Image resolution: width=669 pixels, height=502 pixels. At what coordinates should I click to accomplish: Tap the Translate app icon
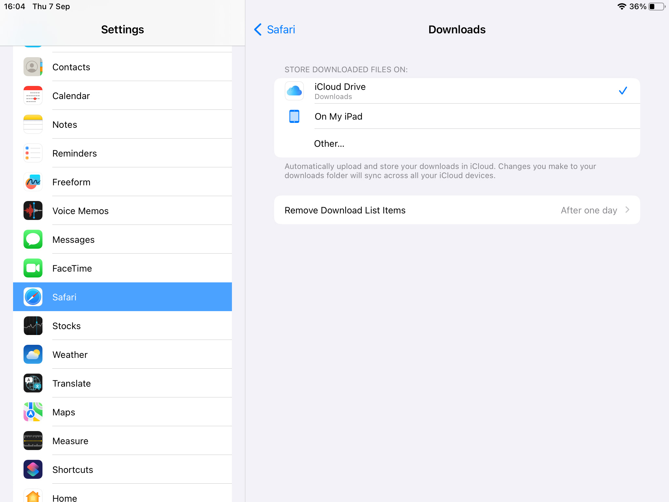click(33, 383)
